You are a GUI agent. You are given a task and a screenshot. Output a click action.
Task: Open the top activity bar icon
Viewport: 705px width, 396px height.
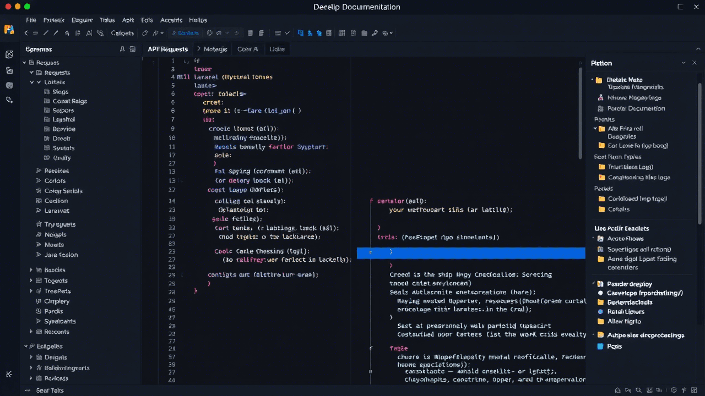tap(9, 54)
